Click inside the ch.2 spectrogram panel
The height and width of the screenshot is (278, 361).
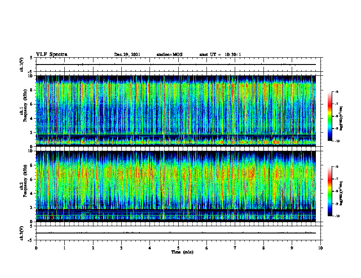(x=176, y=186)
